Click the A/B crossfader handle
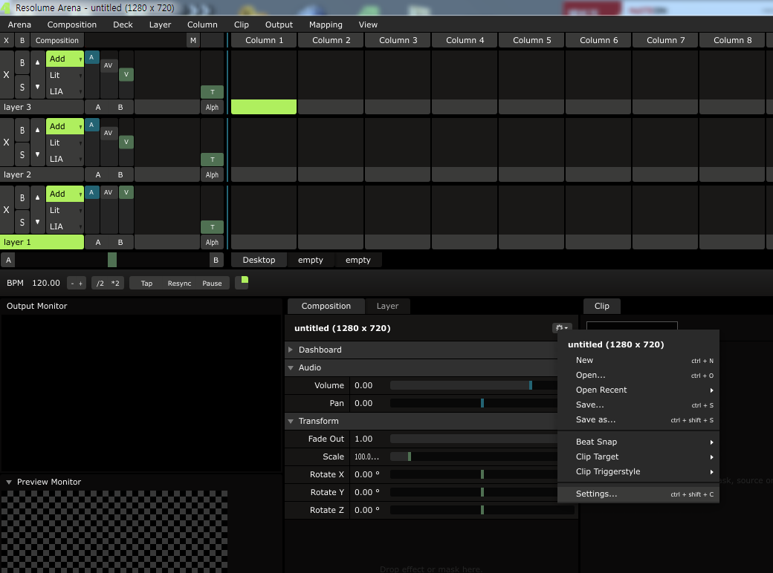 click(112, 260)
